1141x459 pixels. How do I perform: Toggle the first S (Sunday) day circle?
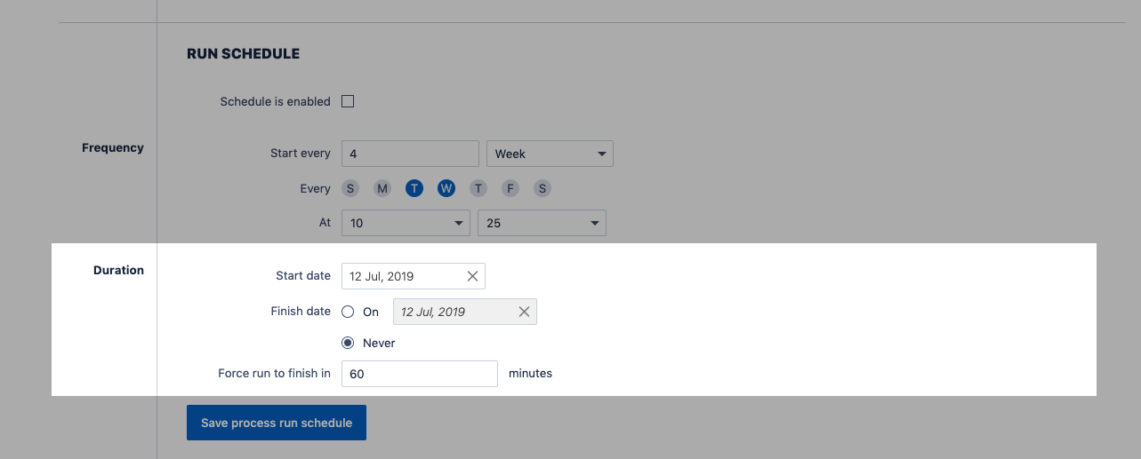pos(350,188)
